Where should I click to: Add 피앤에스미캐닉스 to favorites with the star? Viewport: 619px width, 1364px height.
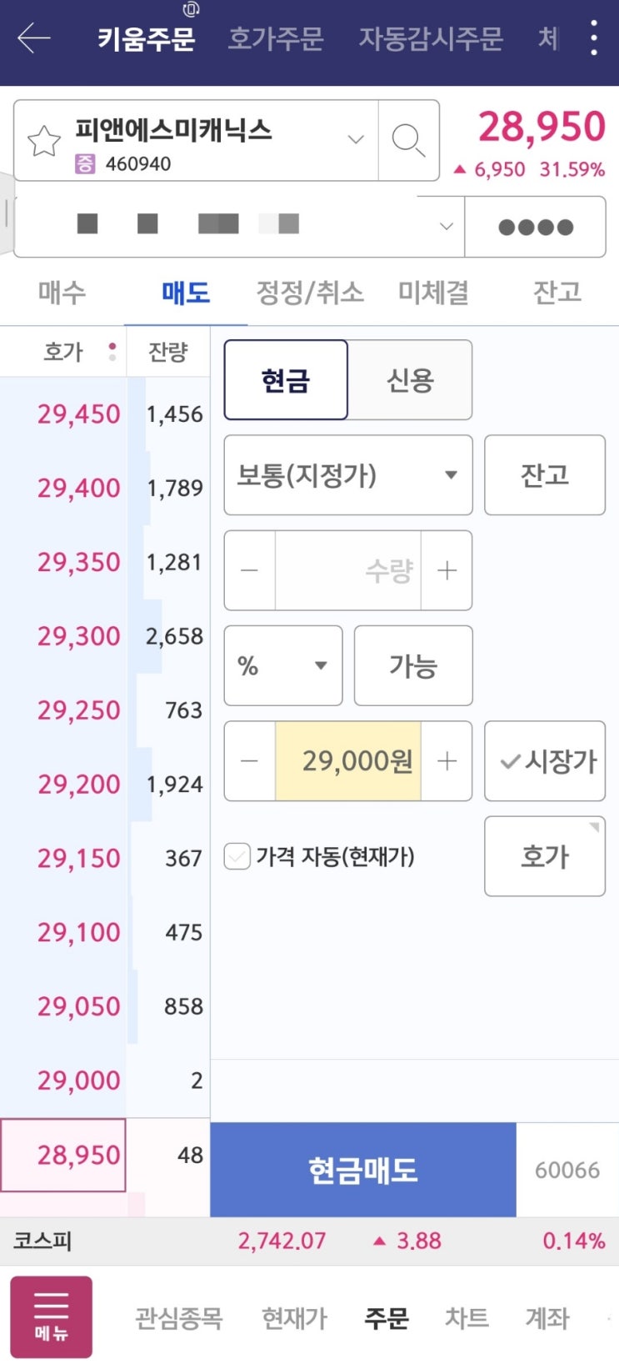coord(44,141)
